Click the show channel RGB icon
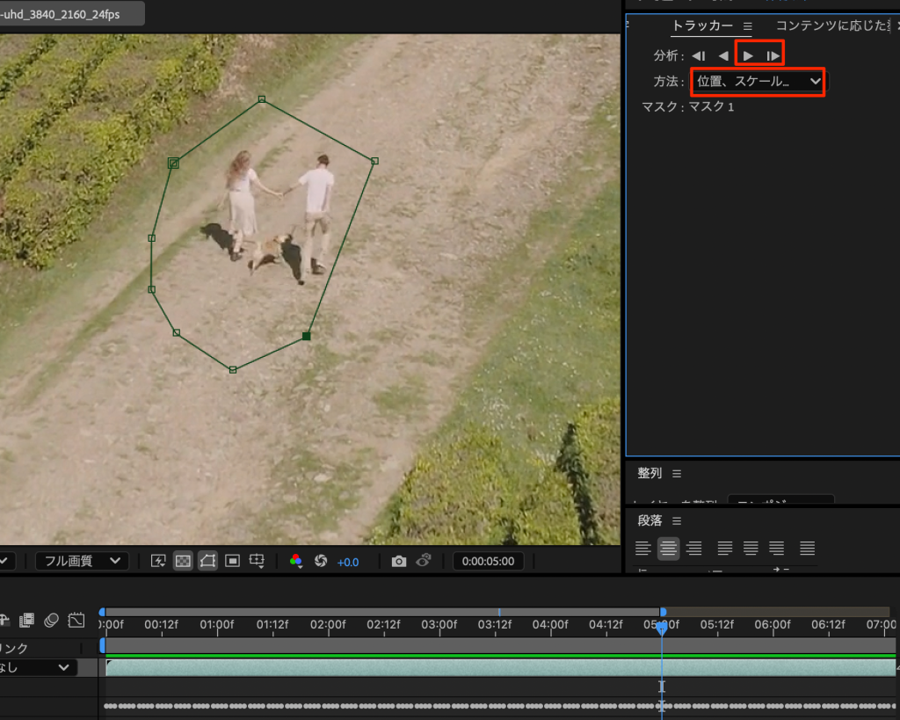Screen dimensions: 900x720 coord(296,561)
